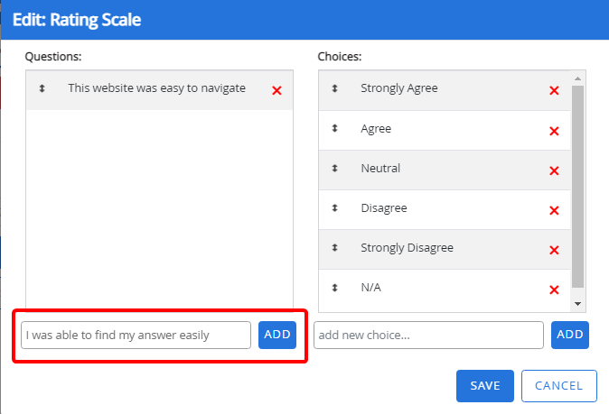Select the reorder handle of the website question
The width and height of the screenshot is (609, 414).
tap(42, 88)
